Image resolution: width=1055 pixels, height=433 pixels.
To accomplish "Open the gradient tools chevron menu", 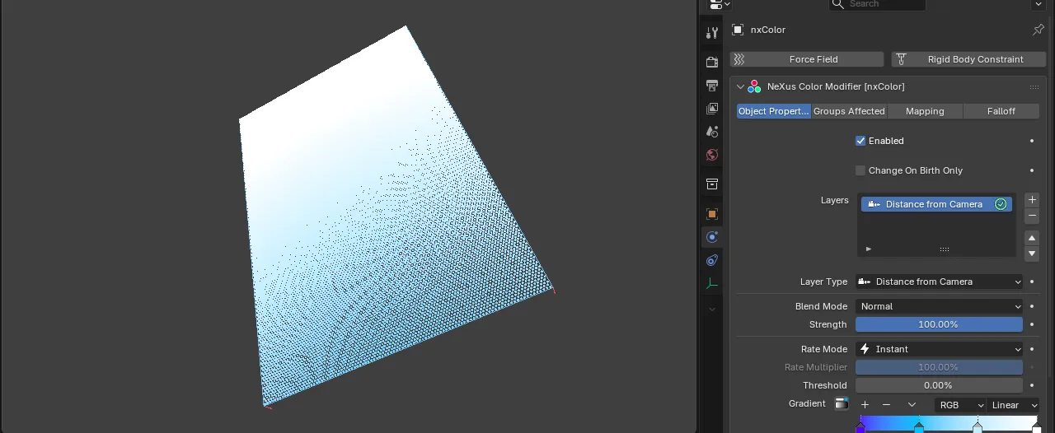I will coord(912,405).
